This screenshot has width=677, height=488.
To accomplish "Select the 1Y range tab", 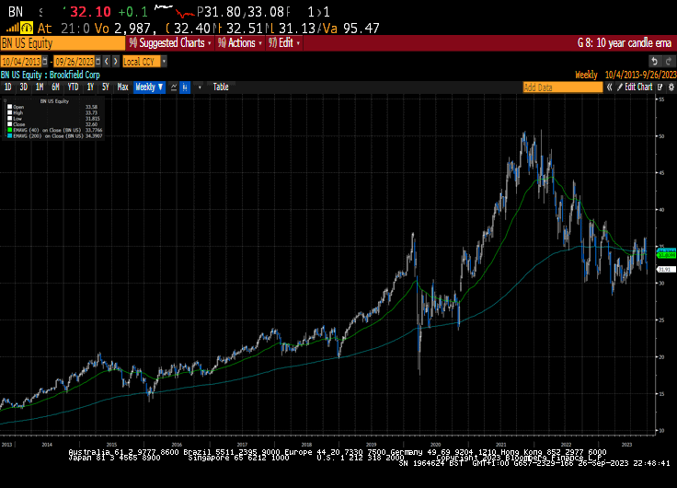I will 90,87.
